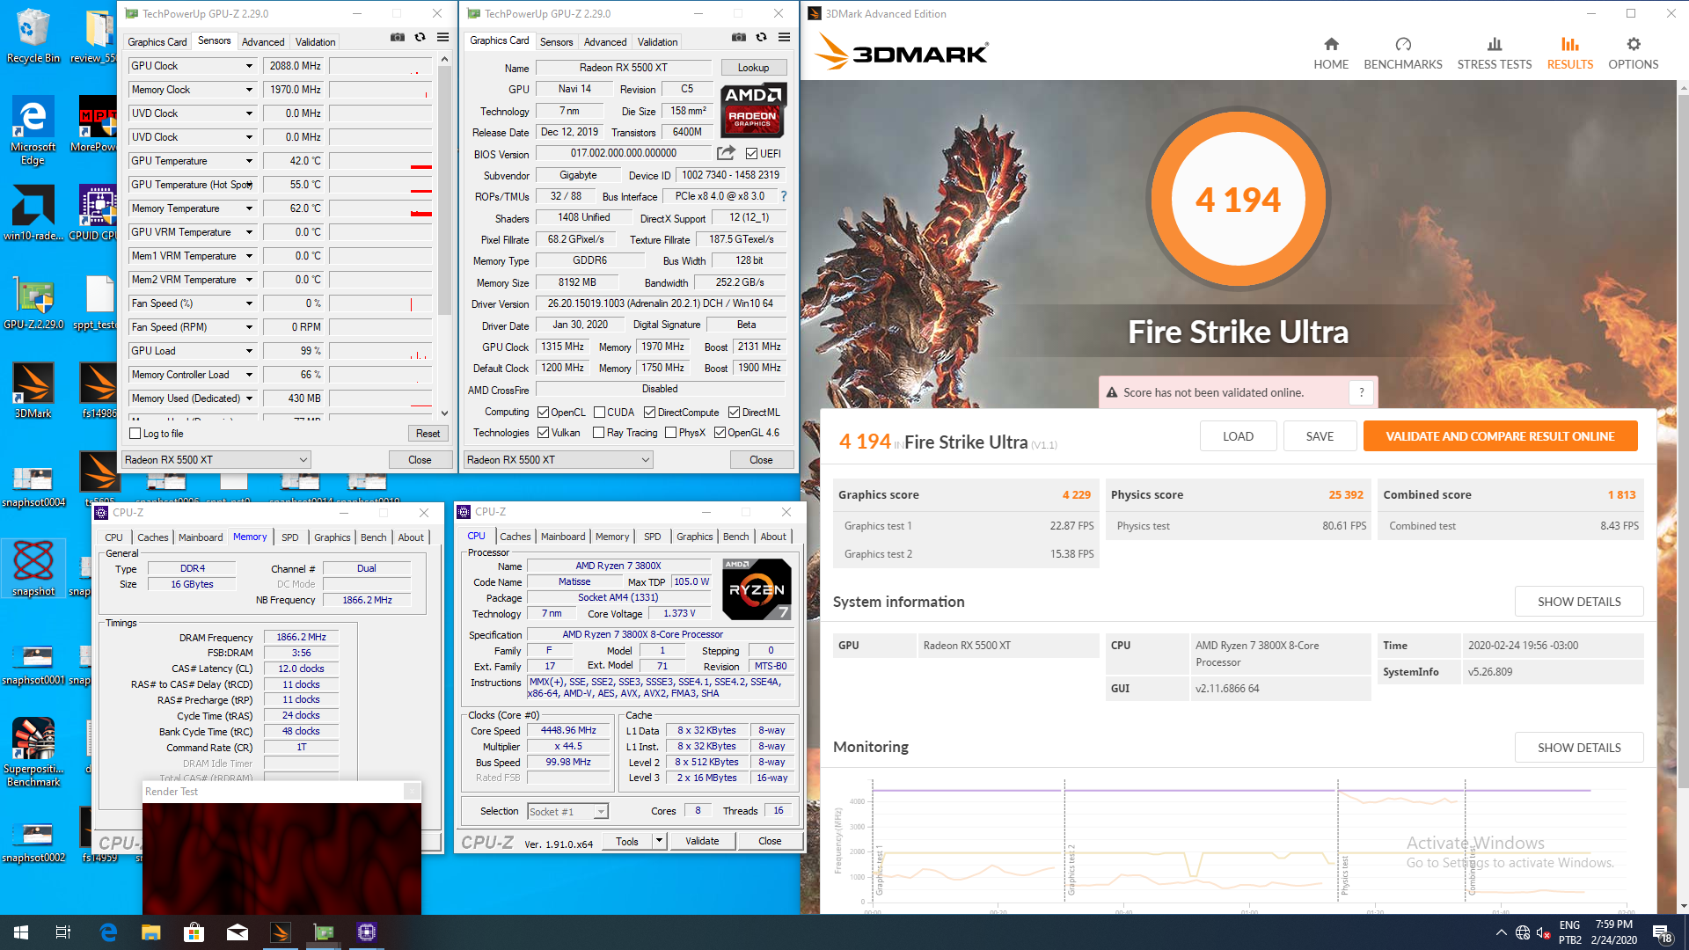
Task: Toggle Log to file checkbox
Action: tap(135, 434)
